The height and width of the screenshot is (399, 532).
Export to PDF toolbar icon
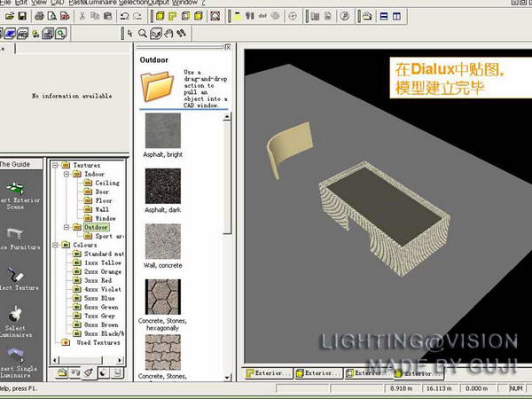click(x=65, y=16)
